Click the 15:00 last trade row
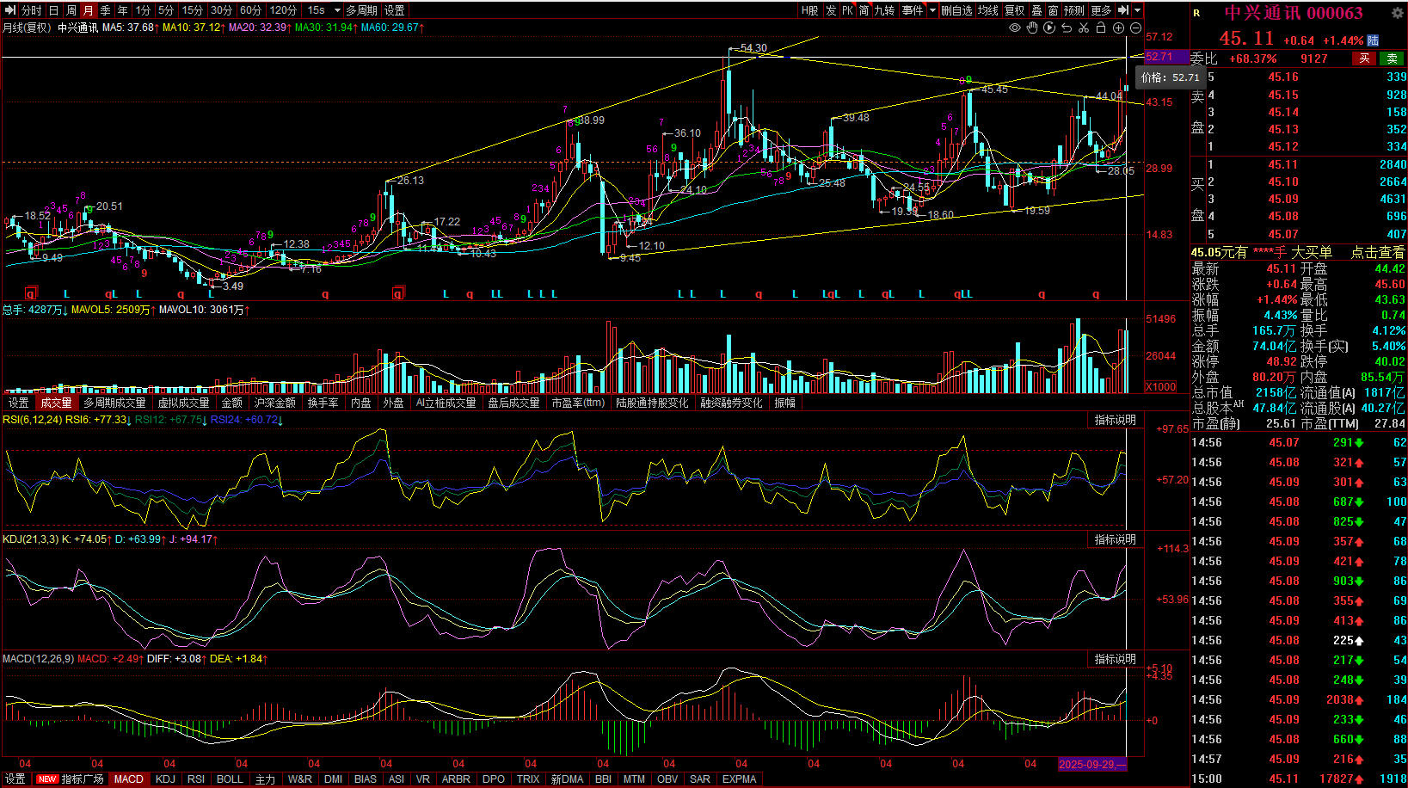1408x788 pixels. 1299,779
